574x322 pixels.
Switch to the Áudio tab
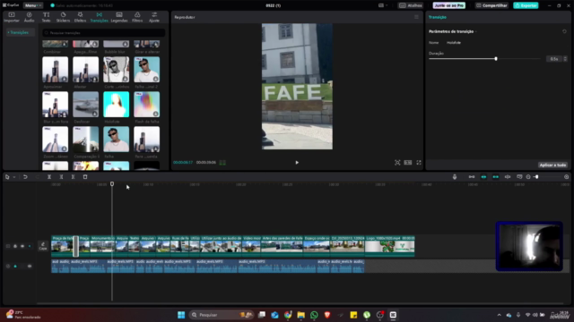29,17
